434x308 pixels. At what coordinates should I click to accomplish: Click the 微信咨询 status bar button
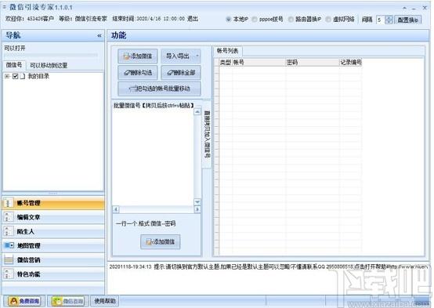68,301
